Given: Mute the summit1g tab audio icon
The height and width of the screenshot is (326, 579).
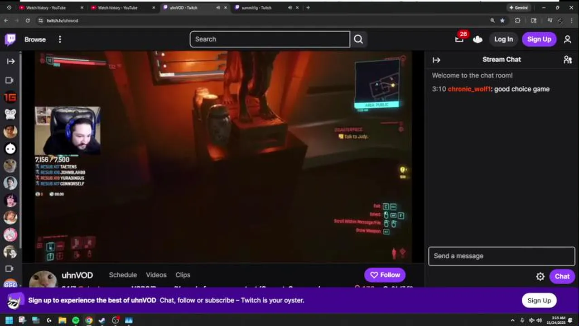Looking at the screenshot, I should click(x=290, y=8).
